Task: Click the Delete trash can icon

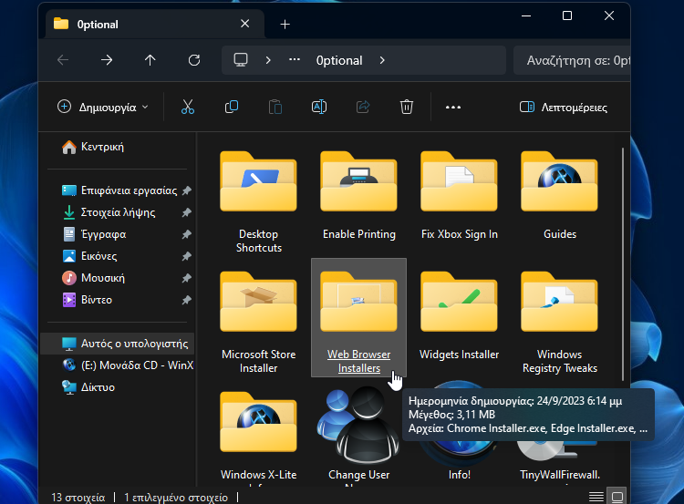Action: (x=406, y=107)
